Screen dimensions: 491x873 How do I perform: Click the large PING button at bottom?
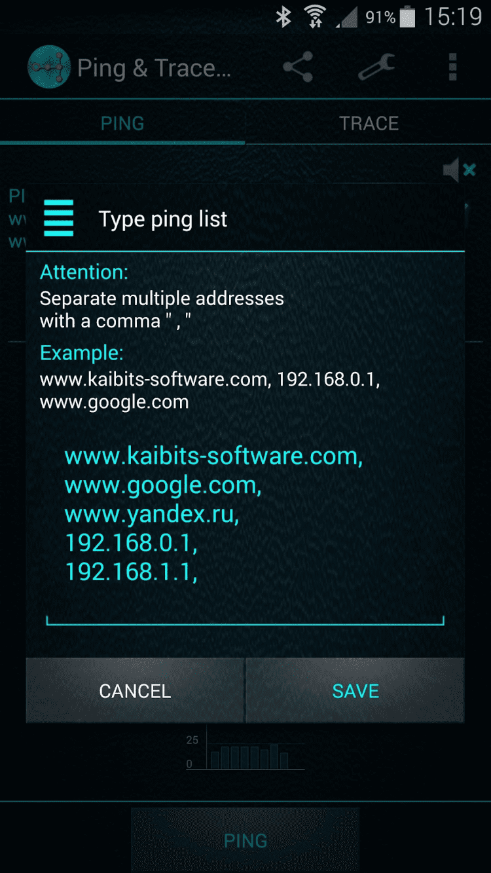coord(245,840)
